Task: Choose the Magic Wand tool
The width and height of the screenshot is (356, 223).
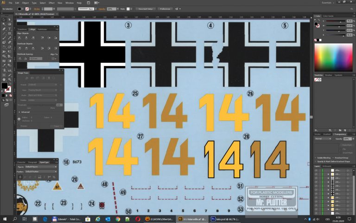Action: pyautogui.click(x=4, y=24)
